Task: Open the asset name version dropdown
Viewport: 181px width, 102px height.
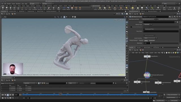Action: pos(149,19)
